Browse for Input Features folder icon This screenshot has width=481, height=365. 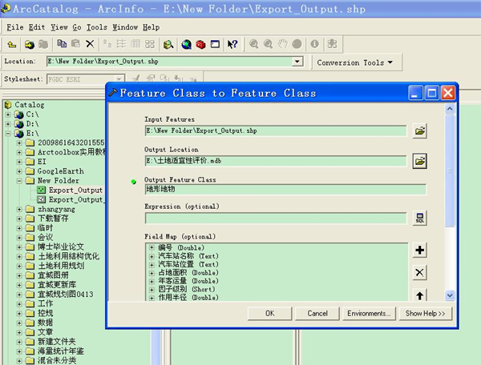(419, 130)
